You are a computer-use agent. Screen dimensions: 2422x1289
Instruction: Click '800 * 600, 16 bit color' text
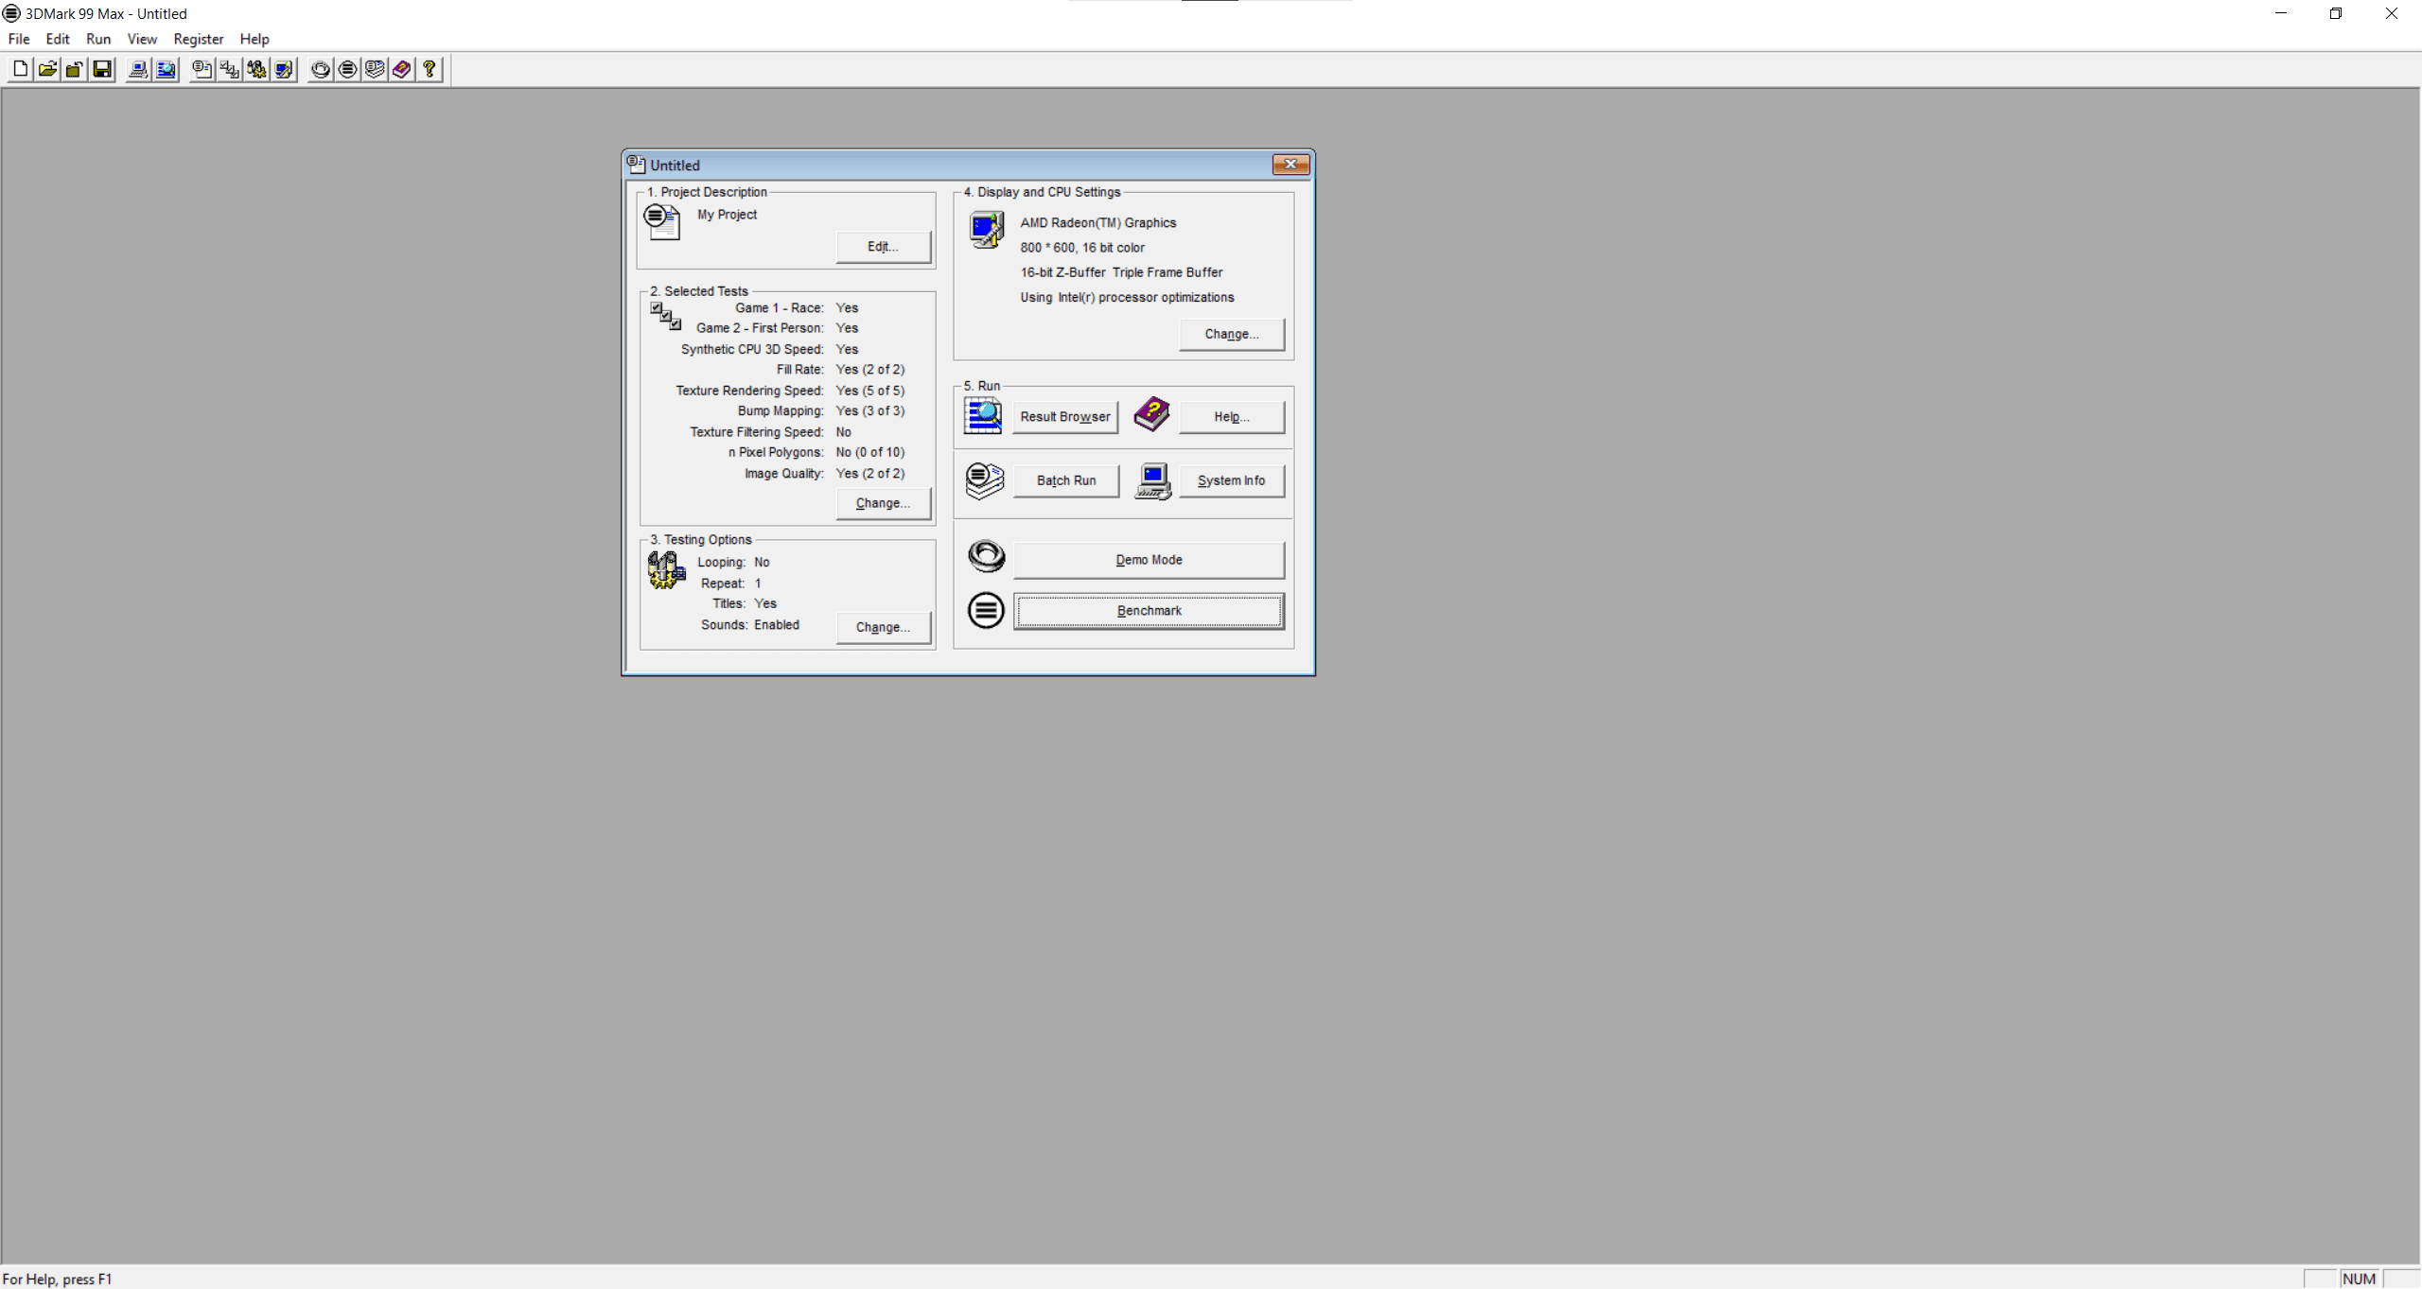[1082, 248]
